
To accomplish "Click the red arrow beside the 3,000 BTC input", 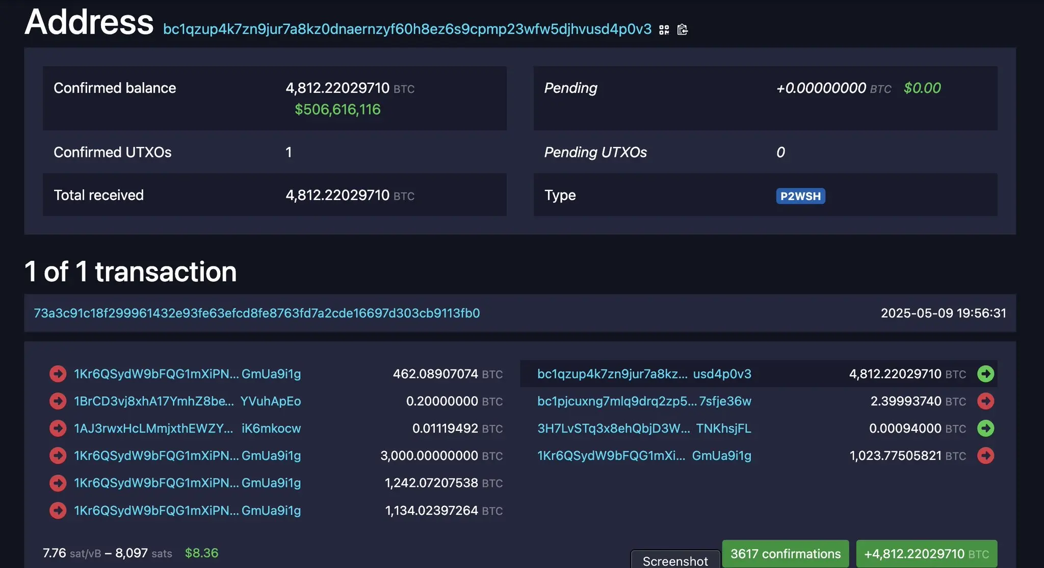I will coord(58,455).
